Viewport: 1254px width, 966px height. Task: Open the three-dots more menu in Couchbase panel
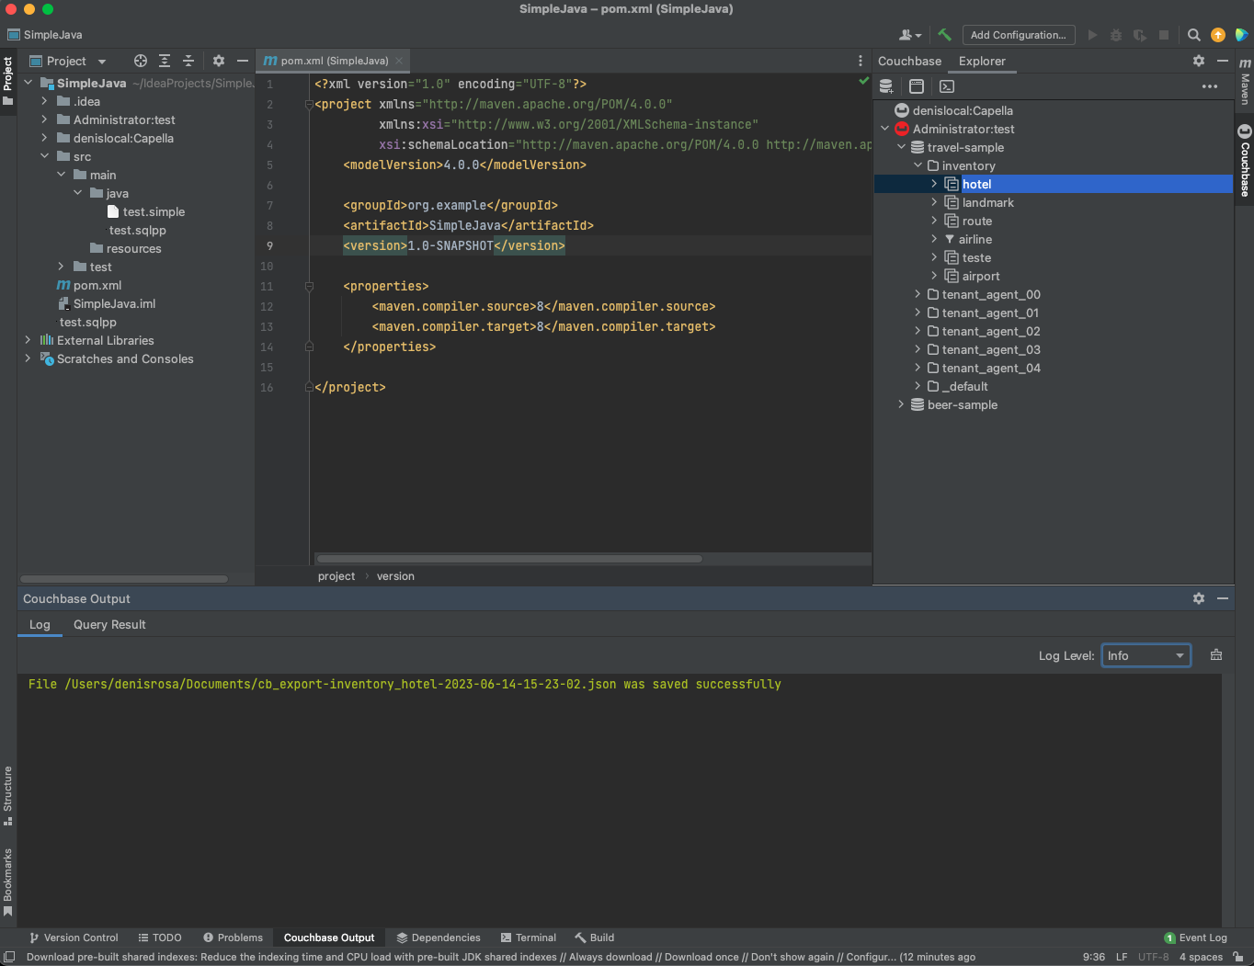pos(1210,86)
